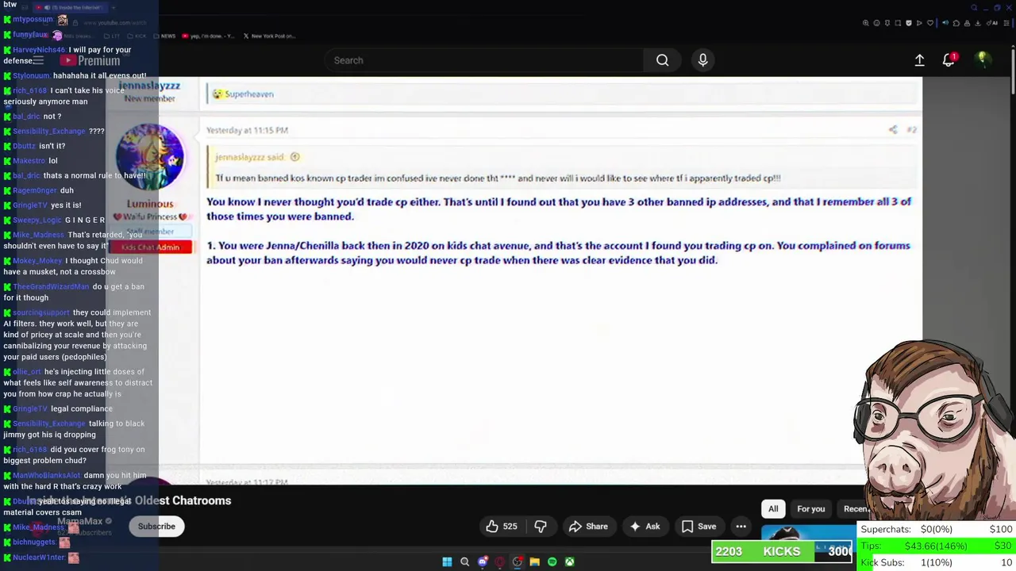
Task: Click the browser zoom-in magnifier icon
Action: click(866, 23)
